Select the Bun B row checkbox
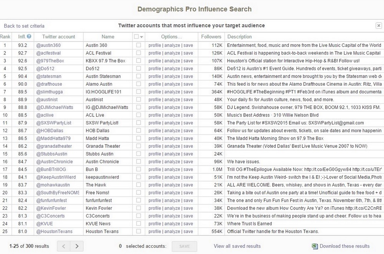 (139, 169)
